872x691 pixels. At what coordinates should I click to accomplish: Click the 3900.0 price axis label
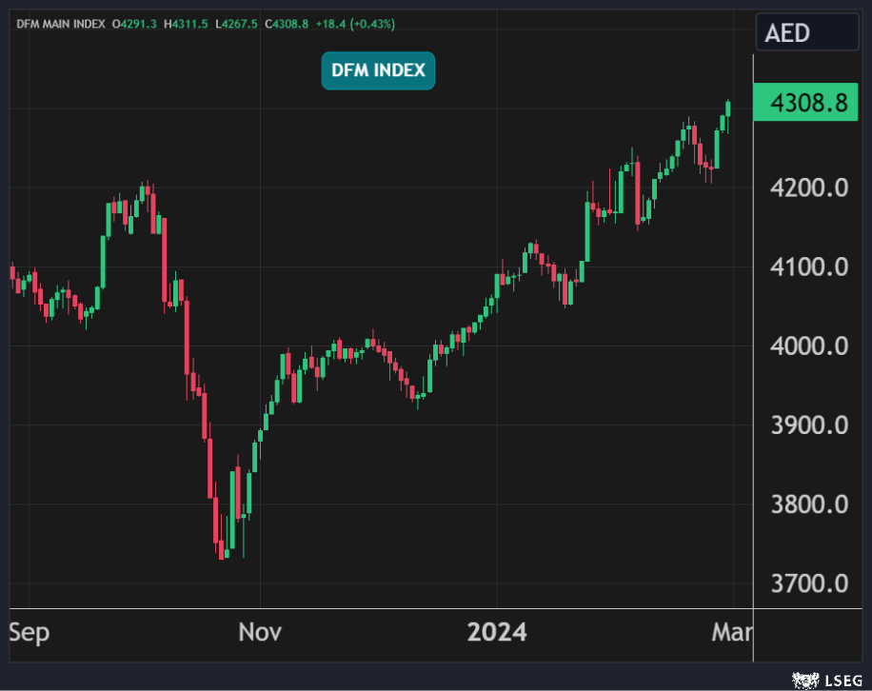pyautogui.click(x=808, y=424)
